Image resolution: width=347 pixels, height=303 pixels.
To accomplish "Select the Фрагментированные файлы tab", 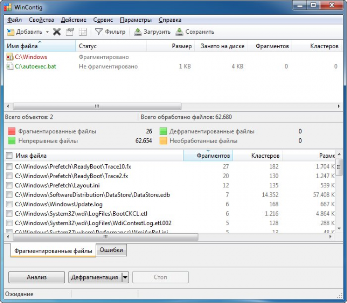I will [x=53, y=251].
